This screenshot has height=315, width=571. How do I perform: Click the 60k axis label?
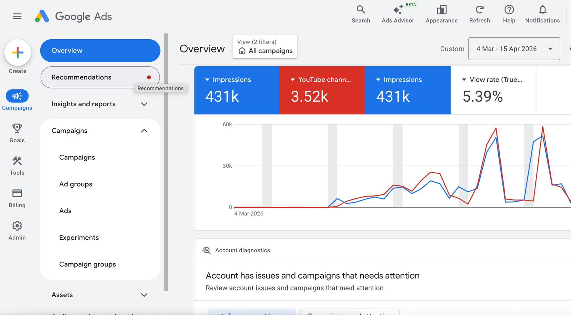click(x=227, y=125)
